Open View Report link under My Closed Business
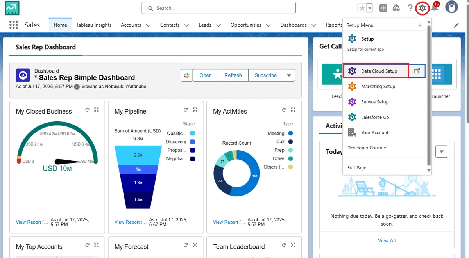The width and height of the screenshot is (469, 258). (x=32, y=222)
